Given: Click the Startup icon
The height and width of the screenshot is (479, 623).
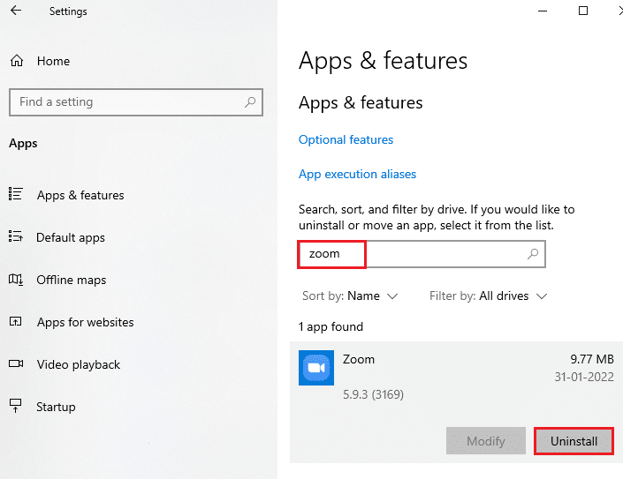Looking at the screenshot, I should [x=16, y=406].
